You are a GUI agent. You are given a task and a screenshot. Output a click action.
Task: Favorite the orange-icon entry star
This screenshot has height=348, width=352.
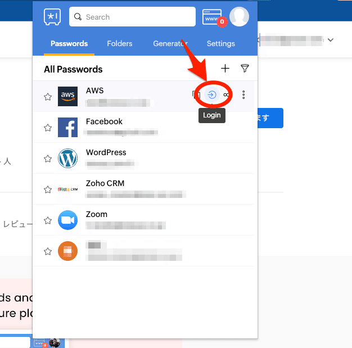[x=48, y=251]
